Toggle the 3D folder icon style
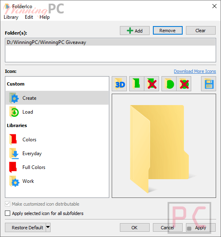Image resolution: width=221 pixels, height=237 pixels. coord(119,84)
